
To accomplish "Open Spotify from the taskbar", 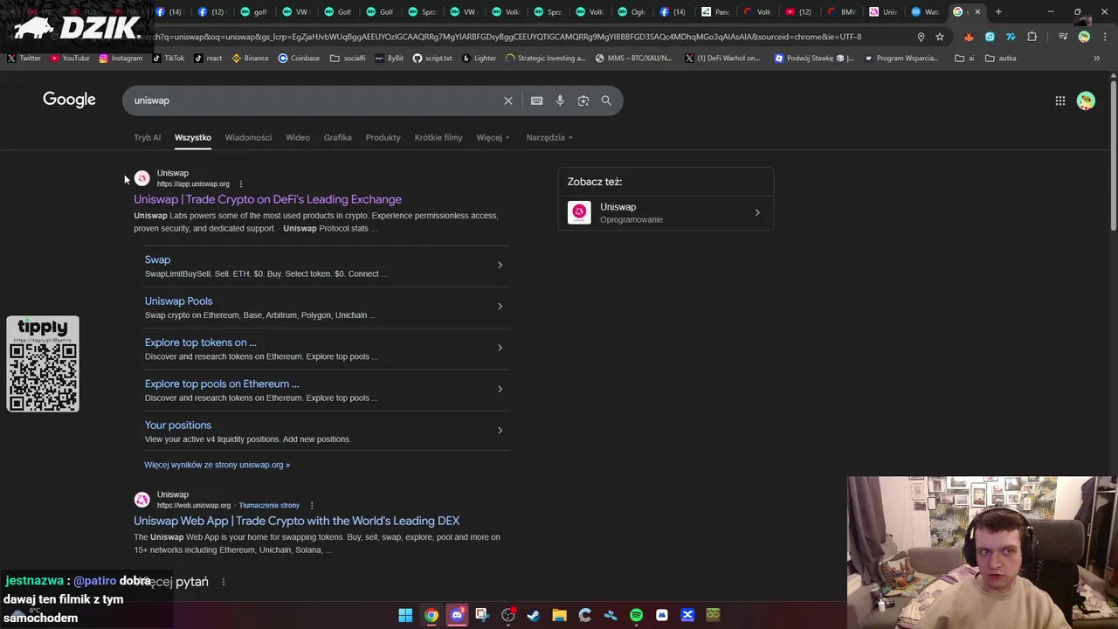I will pyautogui.click(x=636, y=615).
